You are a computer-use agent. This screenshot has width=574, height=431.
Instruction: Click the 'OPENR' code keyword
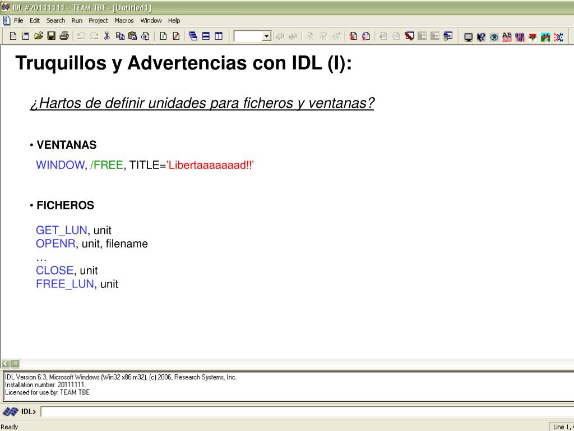55,244
